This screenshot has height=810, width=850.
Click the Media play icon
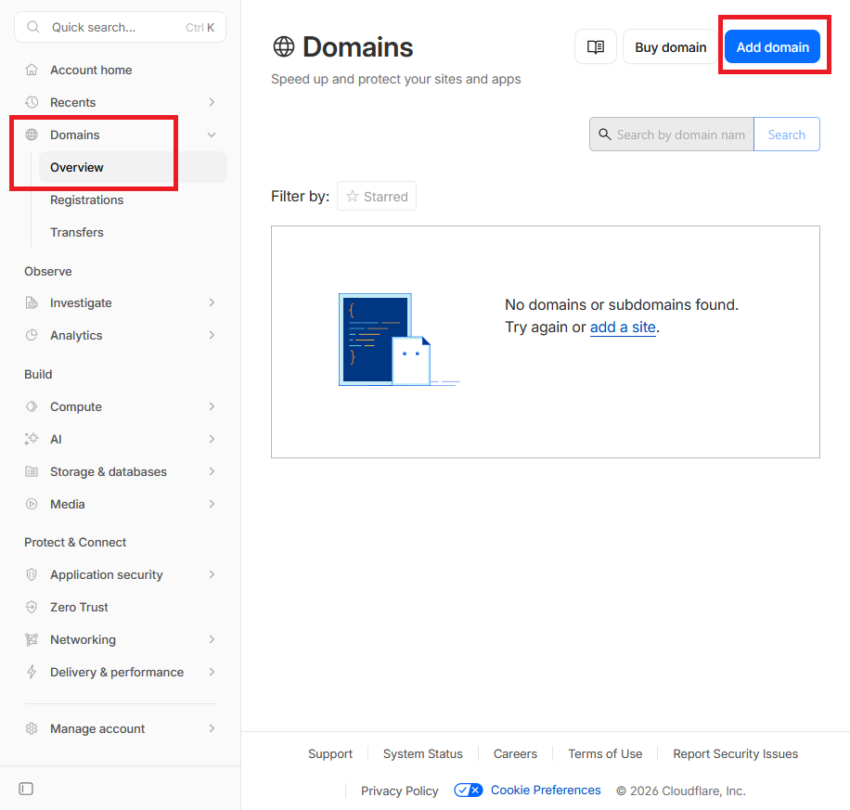tap(32, 504)
